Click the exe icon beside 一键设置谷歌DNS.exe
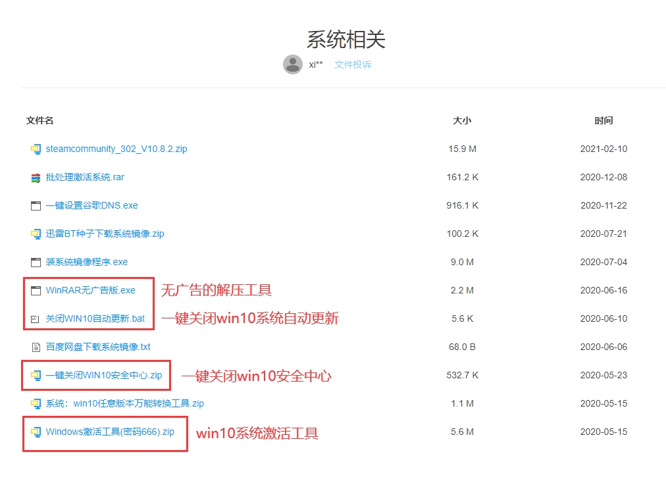 click(x=36, y=206)
